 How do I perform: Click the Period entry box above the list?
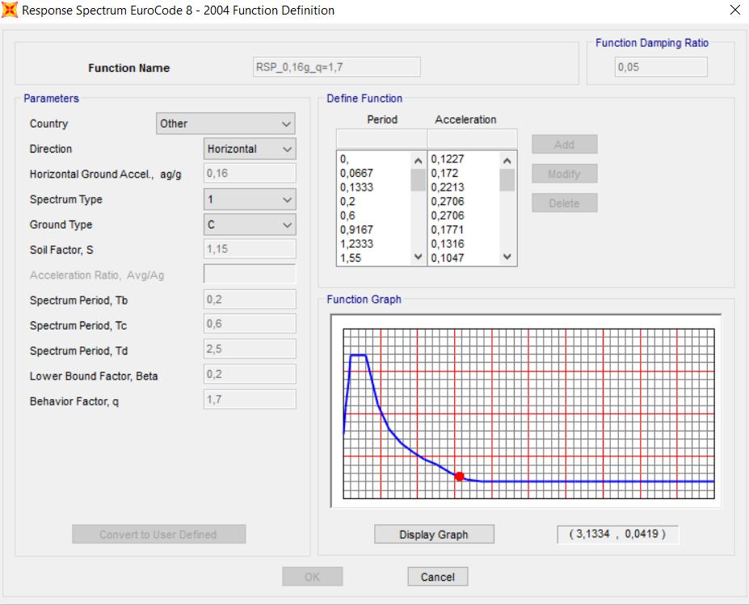coord(381,139)
